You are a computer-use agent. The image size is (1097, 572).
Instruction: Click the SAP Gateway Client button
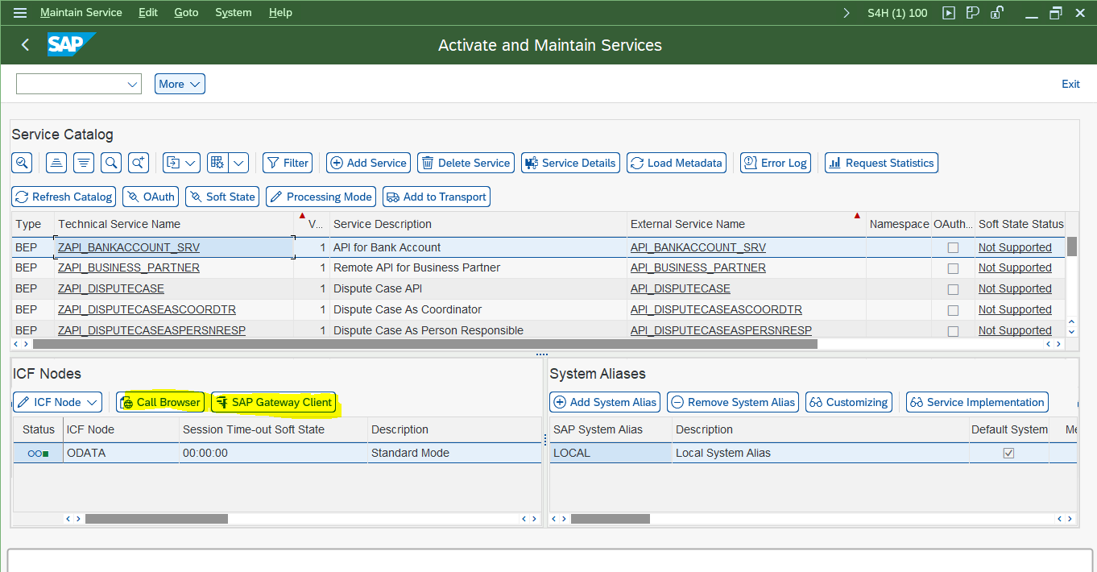273,402
